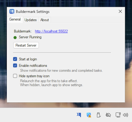Click the Buildermark logo in the title bar
132x122 pixels.
tap(12, 11)
